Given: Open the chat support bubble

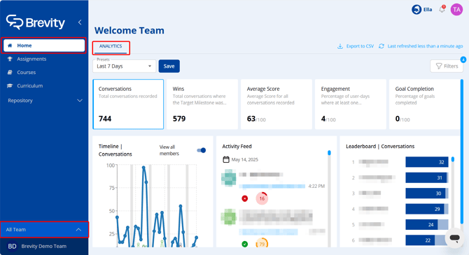Looking at the screenshot, I should [x=454, y=238].
